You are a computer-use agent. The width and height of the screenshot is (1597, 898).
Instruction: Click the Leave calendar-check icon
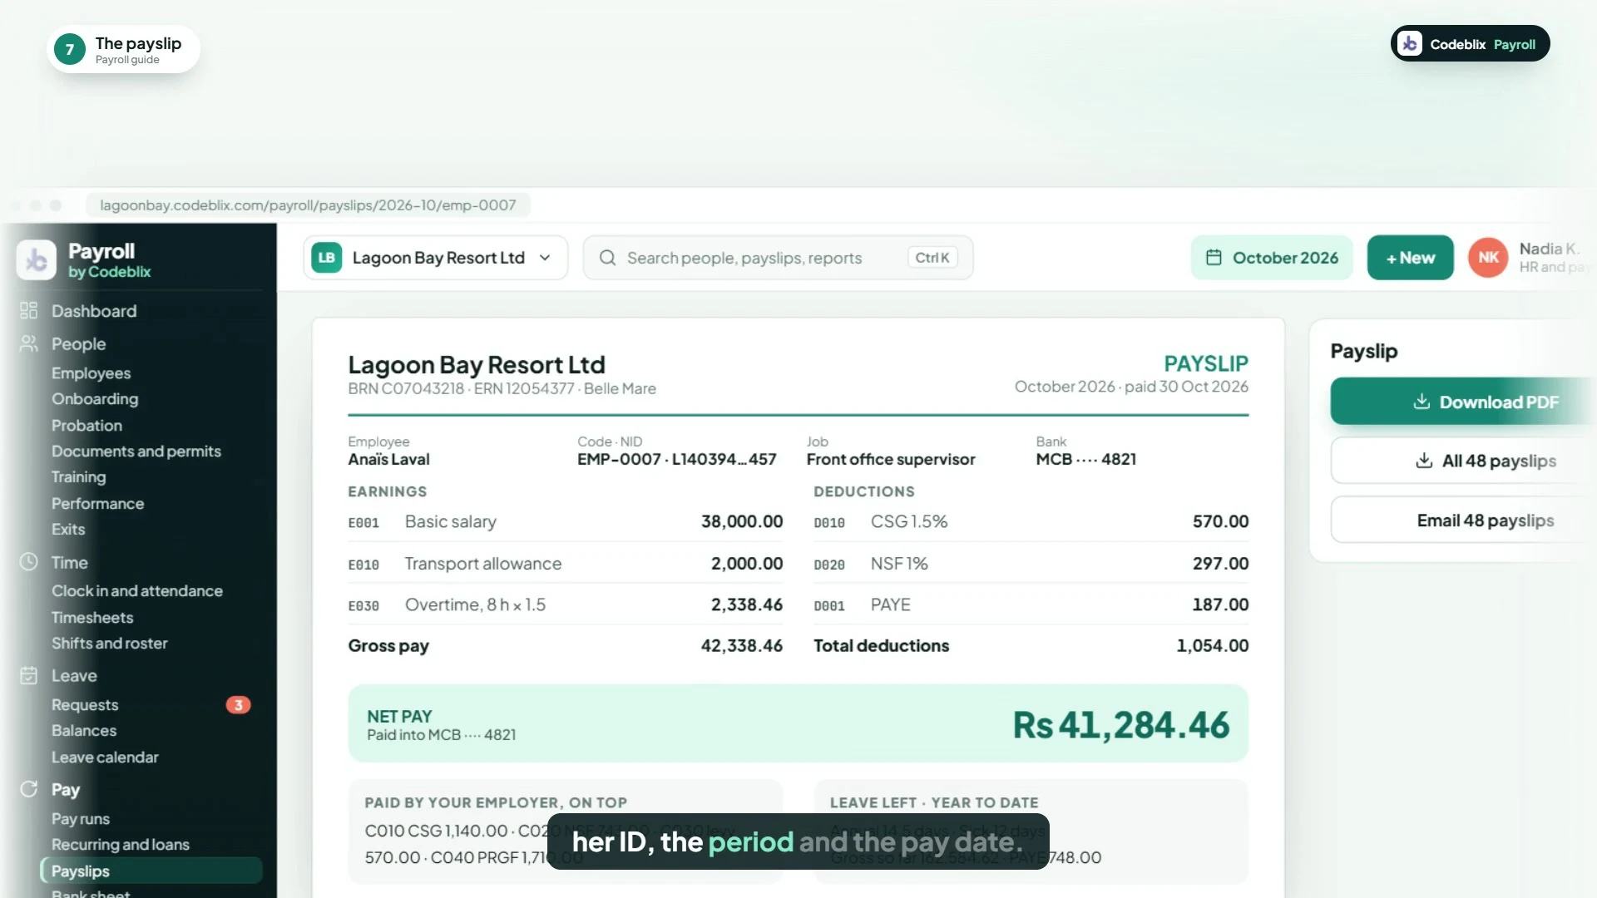click(29, 675)
